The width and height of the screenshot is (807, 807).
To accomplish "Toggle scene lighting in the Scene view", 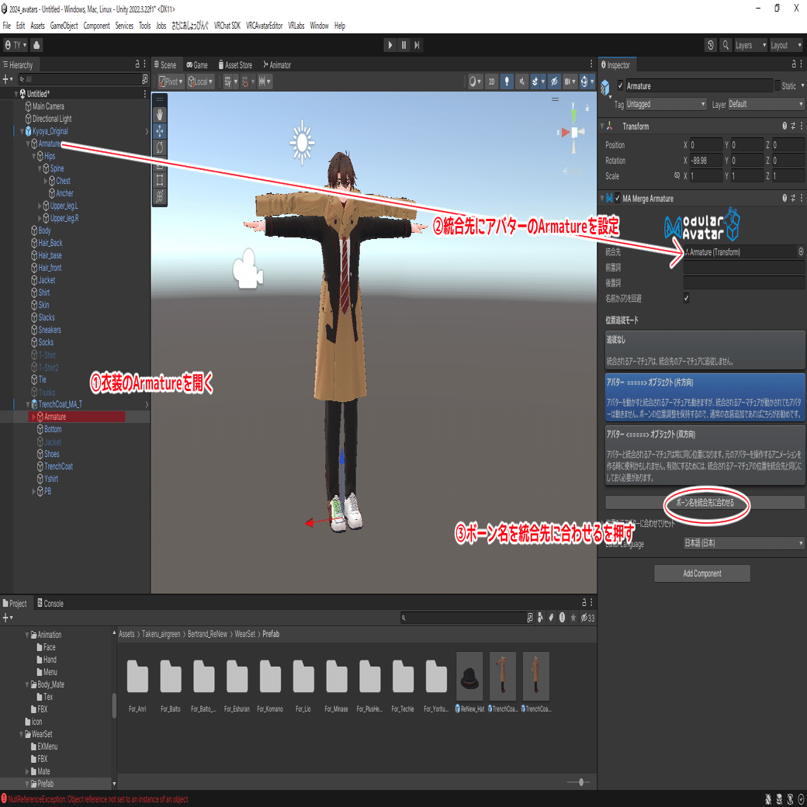I will (507, 82).
